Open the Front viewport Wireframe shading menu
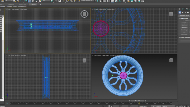The height and width of the screenshot is (107, 190). (111, 9)
